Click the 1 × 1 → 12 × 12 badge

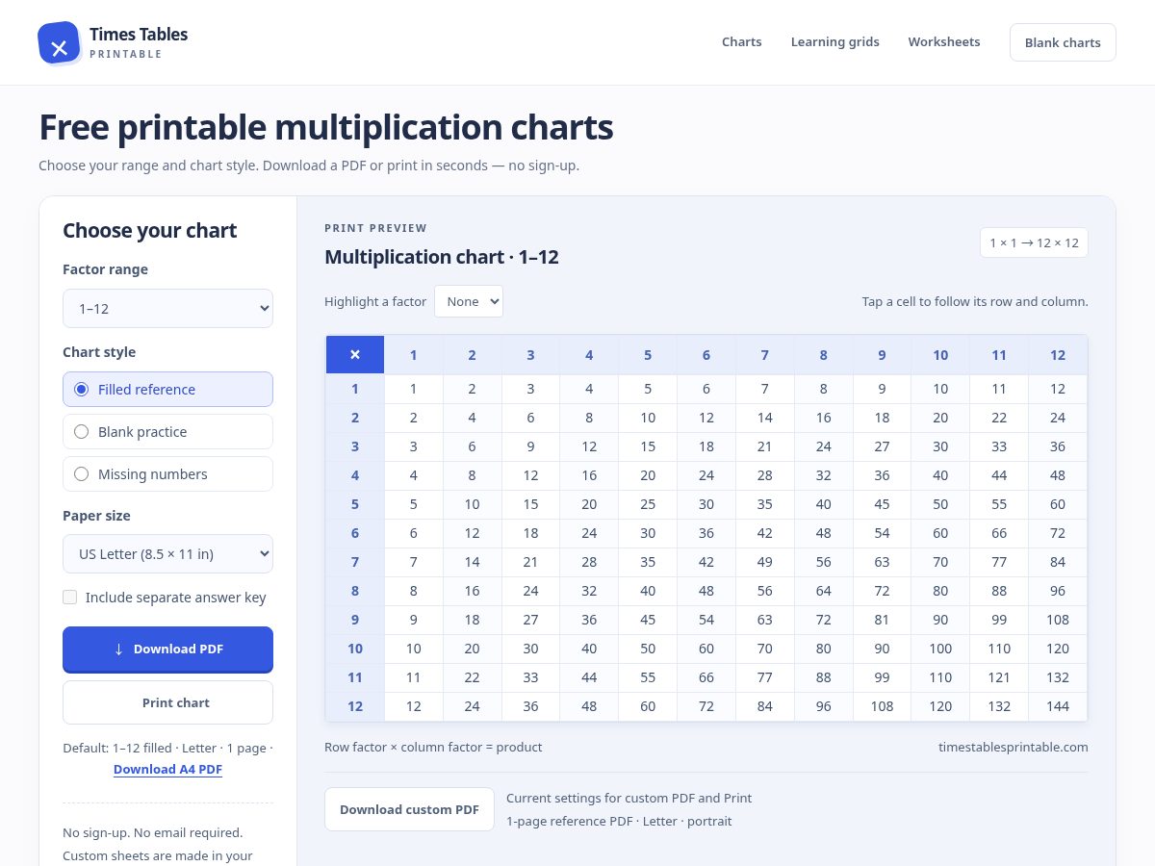tap(1034, 242)
